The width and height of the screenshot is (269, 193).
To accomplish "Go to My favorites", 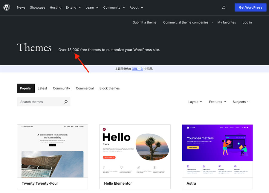I will [x=227, y=22].
